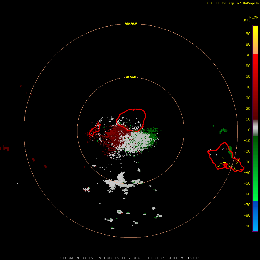This screenshot has height=260, width=260.
Task: Pick the green segment of the color bar
Action: click(255, 169)
